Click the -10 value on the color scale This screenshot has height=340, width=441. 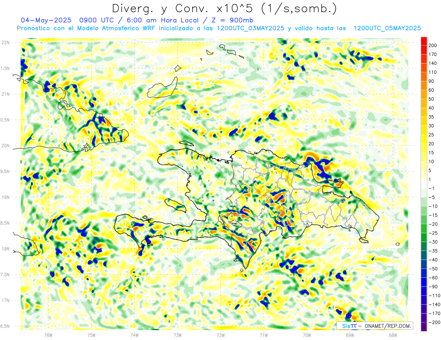click(433, 206)
